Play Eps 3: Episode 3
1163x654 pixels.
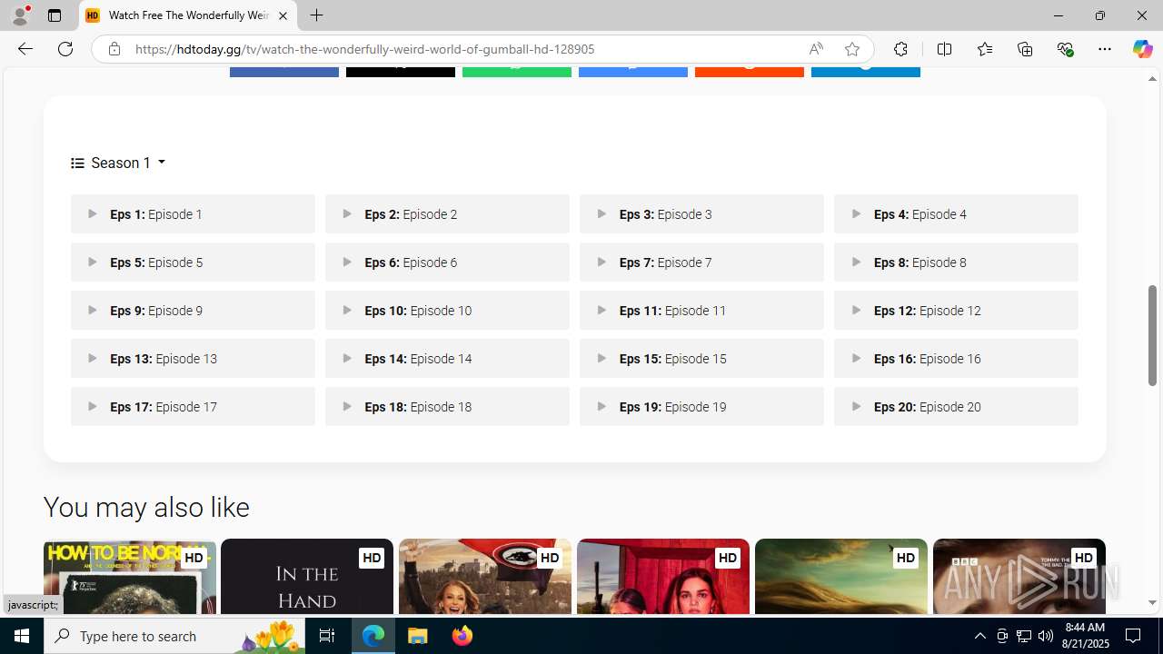pyautogui.click(x=701, y=214)
